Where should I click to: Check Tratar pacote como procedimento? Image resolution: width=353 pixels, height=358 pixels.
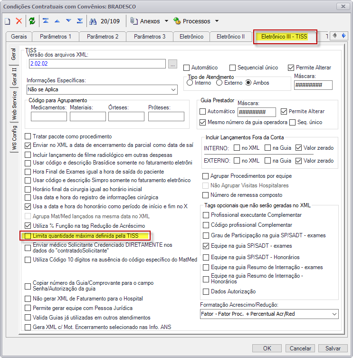tap(28, 136)
